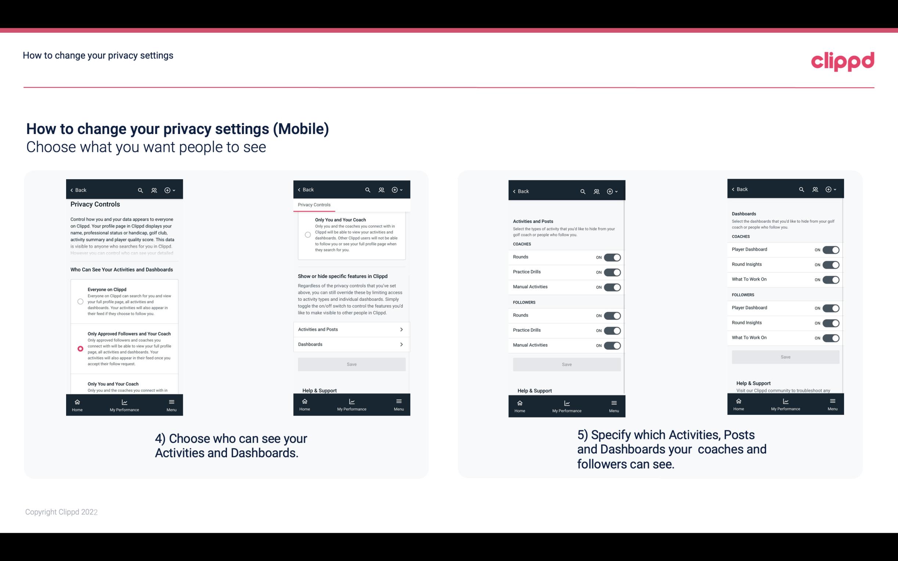Click the Privacy Controls tab label
This screenshot has height=561, width=898.
click(x=314, y=205)
